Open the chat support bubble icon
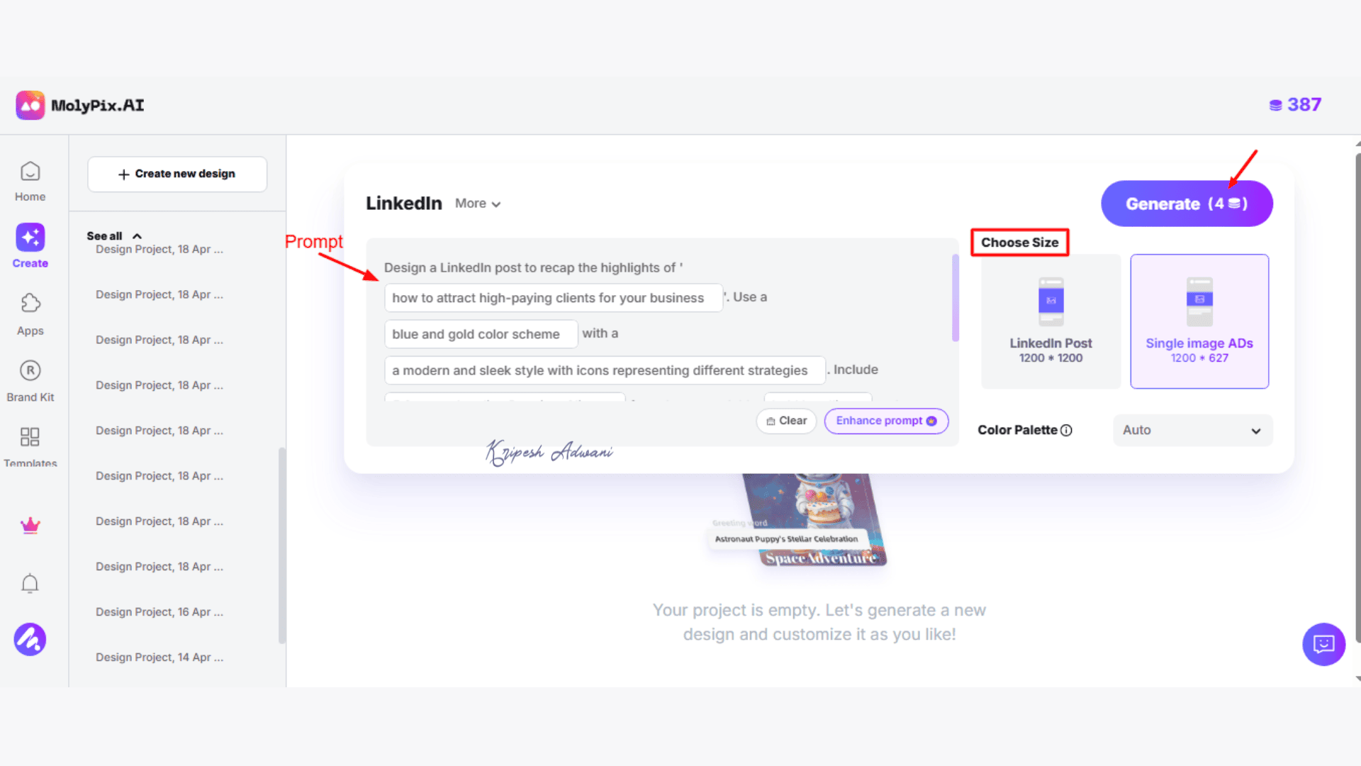This screenshot has height=766, width=1361. click(1323, 644)
